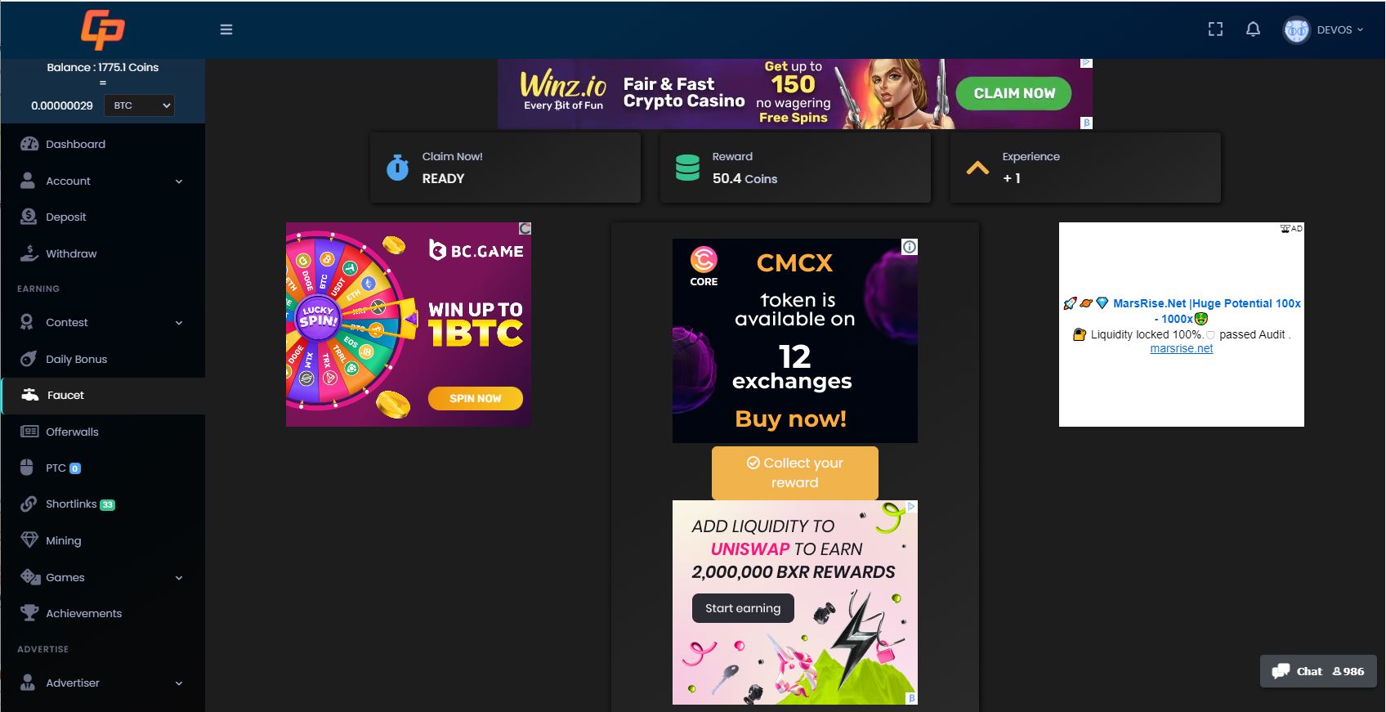
Task: Click the CP logo in header
Action: coord(103,30)
